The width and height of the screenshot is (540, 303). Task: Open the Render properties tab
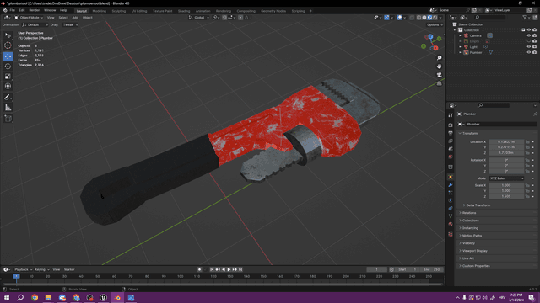(x=451, y=125)
